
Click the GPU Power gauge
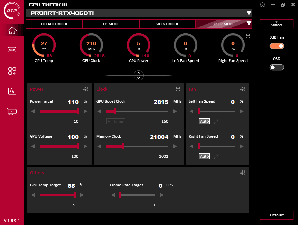pyautogui.click(x=139, y=45)
